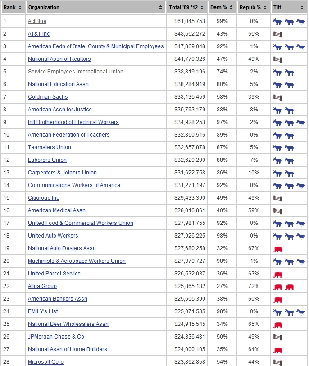
Task: Click elephant icon in American Bankers Assn row
Action: tap(277, 299)
